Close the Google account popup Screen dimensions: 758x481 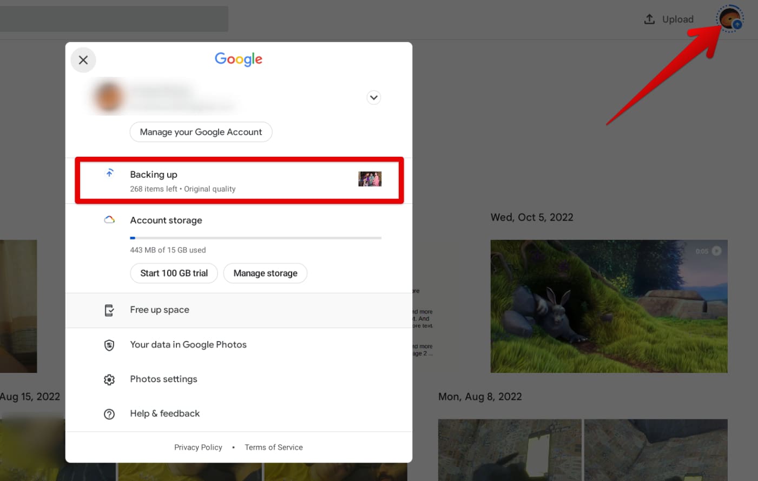click(83, 60)
